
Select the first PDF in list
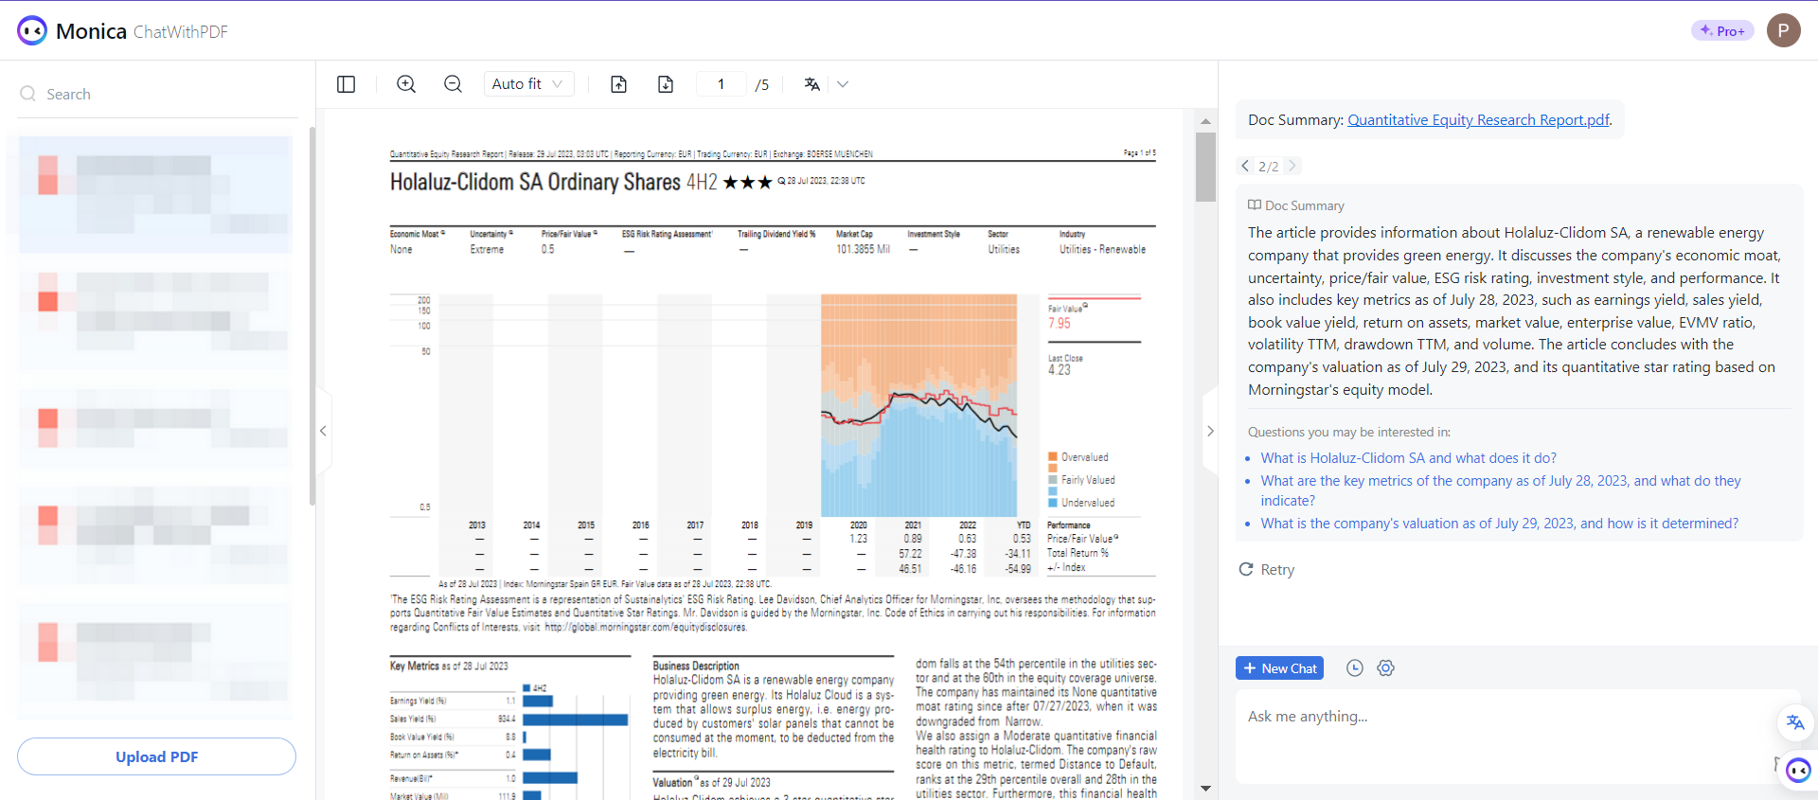pos(156,194)
